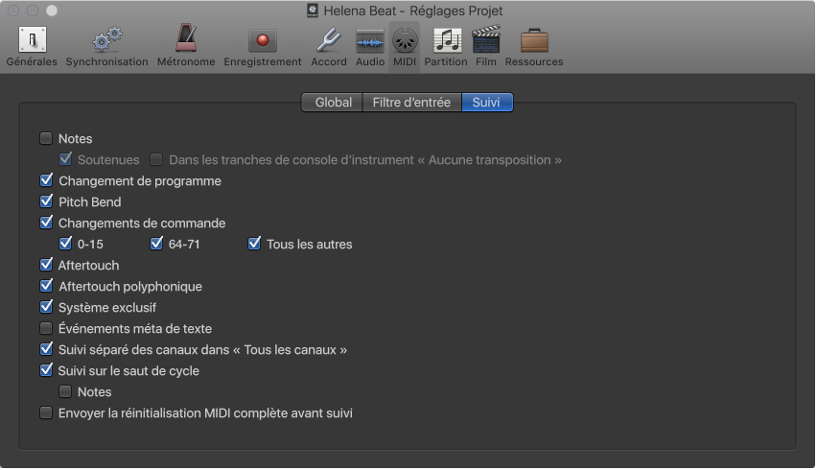
Task: Open the Film clapperboard icon
Action: pyautogui.click(x=486, y=39)
